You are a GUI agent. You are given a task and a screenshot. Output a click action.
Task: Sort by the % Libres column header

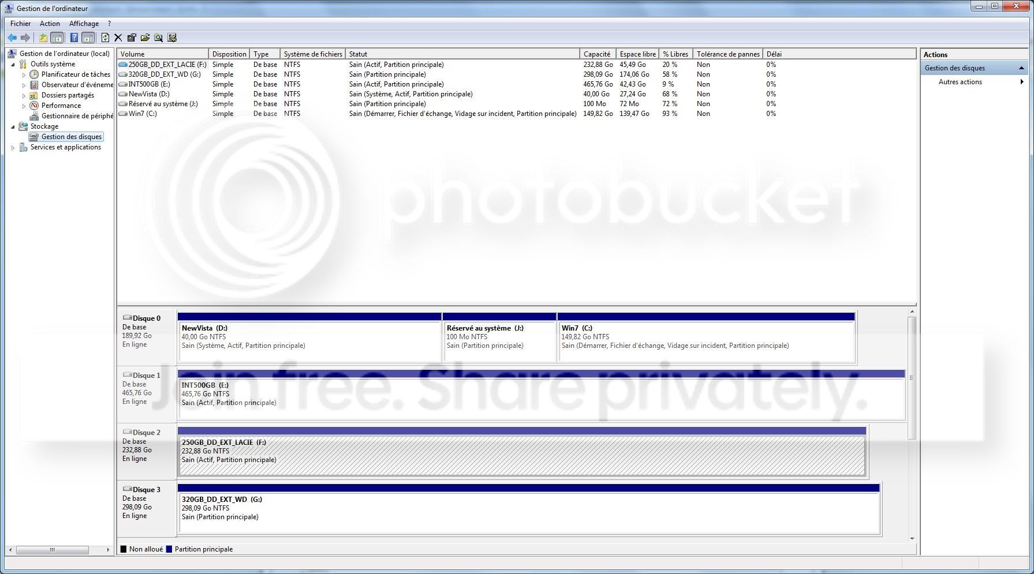tap(675, 54)
